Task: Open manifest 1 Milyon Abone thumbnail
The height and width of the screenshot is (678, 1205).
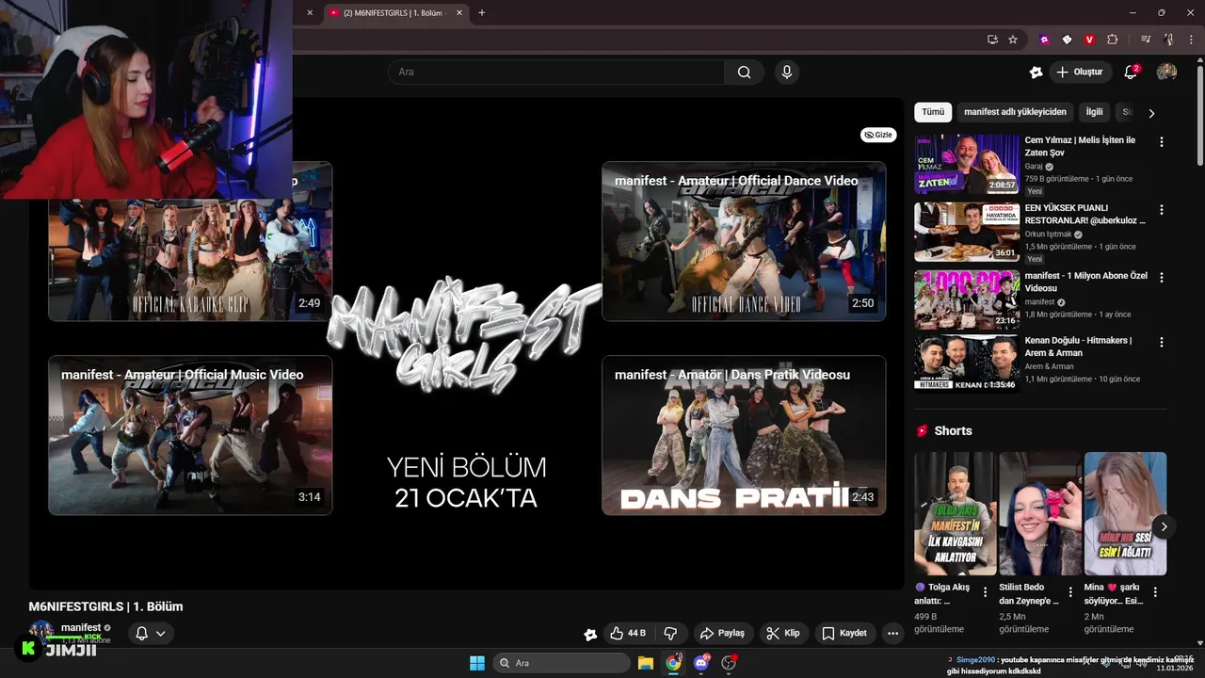Action: point(967,299)
